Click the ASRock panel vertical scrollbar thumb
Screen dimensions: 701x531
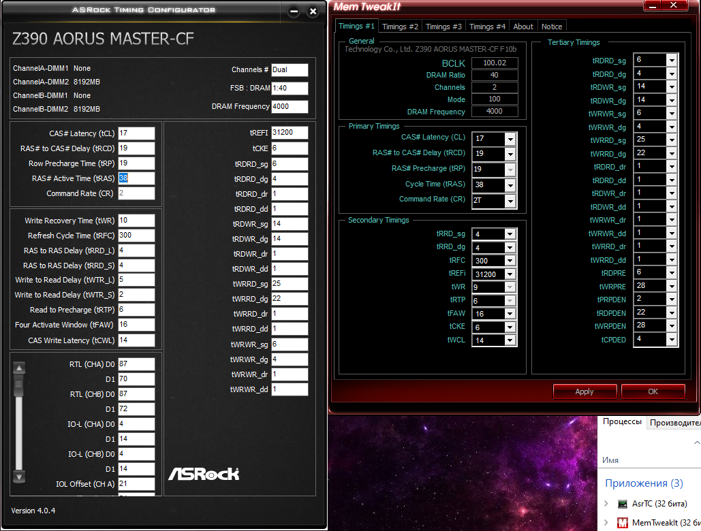(x=19, y=386)
